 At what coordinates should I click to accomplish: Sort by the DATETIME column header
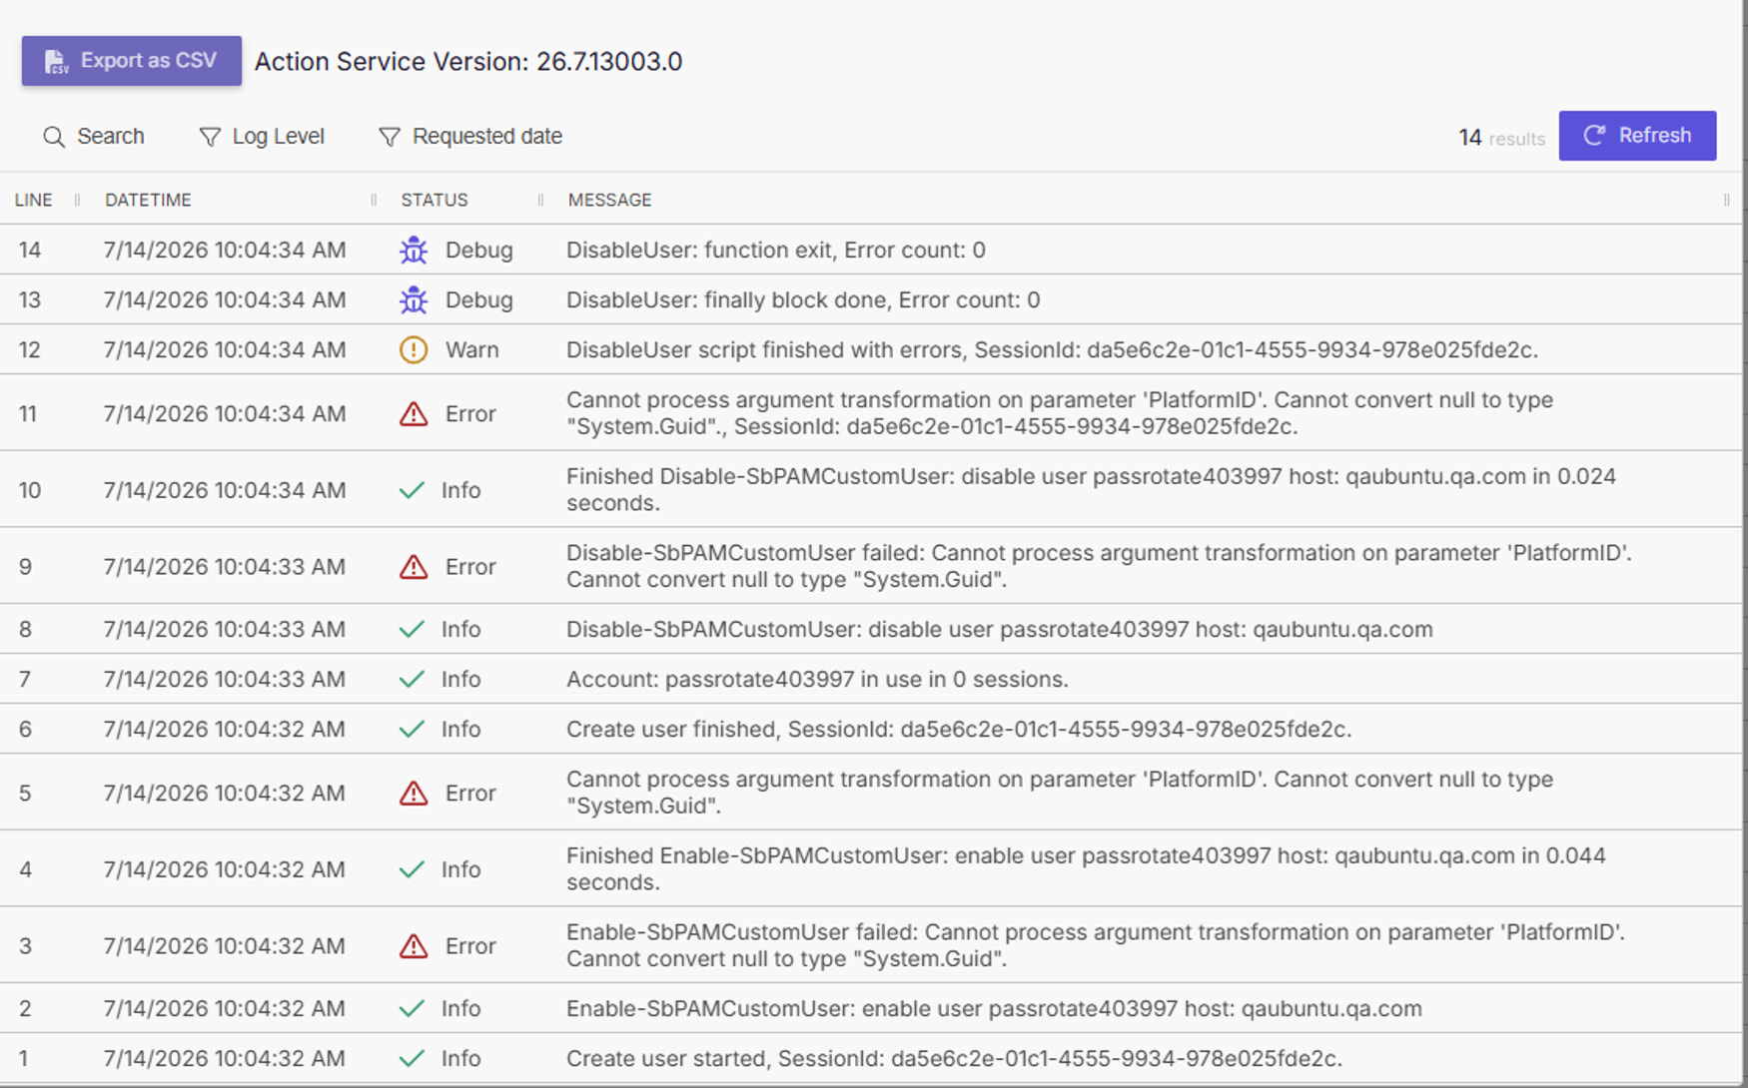(148, 200)
